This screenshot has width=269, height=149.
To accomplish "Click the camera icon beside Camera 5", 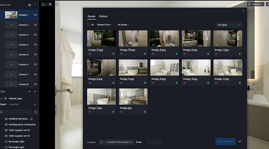I will 35,54.
